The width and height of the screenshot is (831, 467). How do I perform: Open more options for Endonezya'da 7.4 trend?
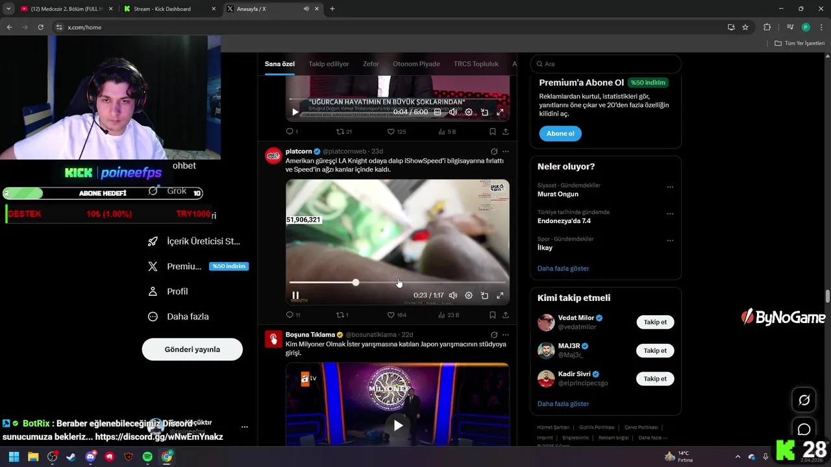pos(670,213)
